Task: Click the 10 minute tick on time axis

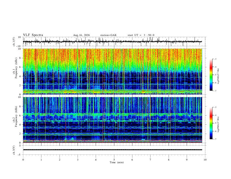Action: [205, 160]
